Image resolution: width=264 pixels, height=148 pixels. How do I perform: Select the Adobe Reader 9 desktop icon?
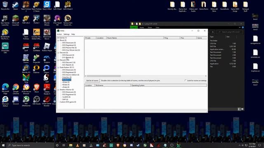[x=47, y=89]
